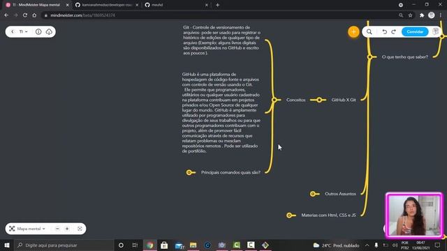
Task: Open the Mail app in the taskbar
Action: tap(179, 245)
